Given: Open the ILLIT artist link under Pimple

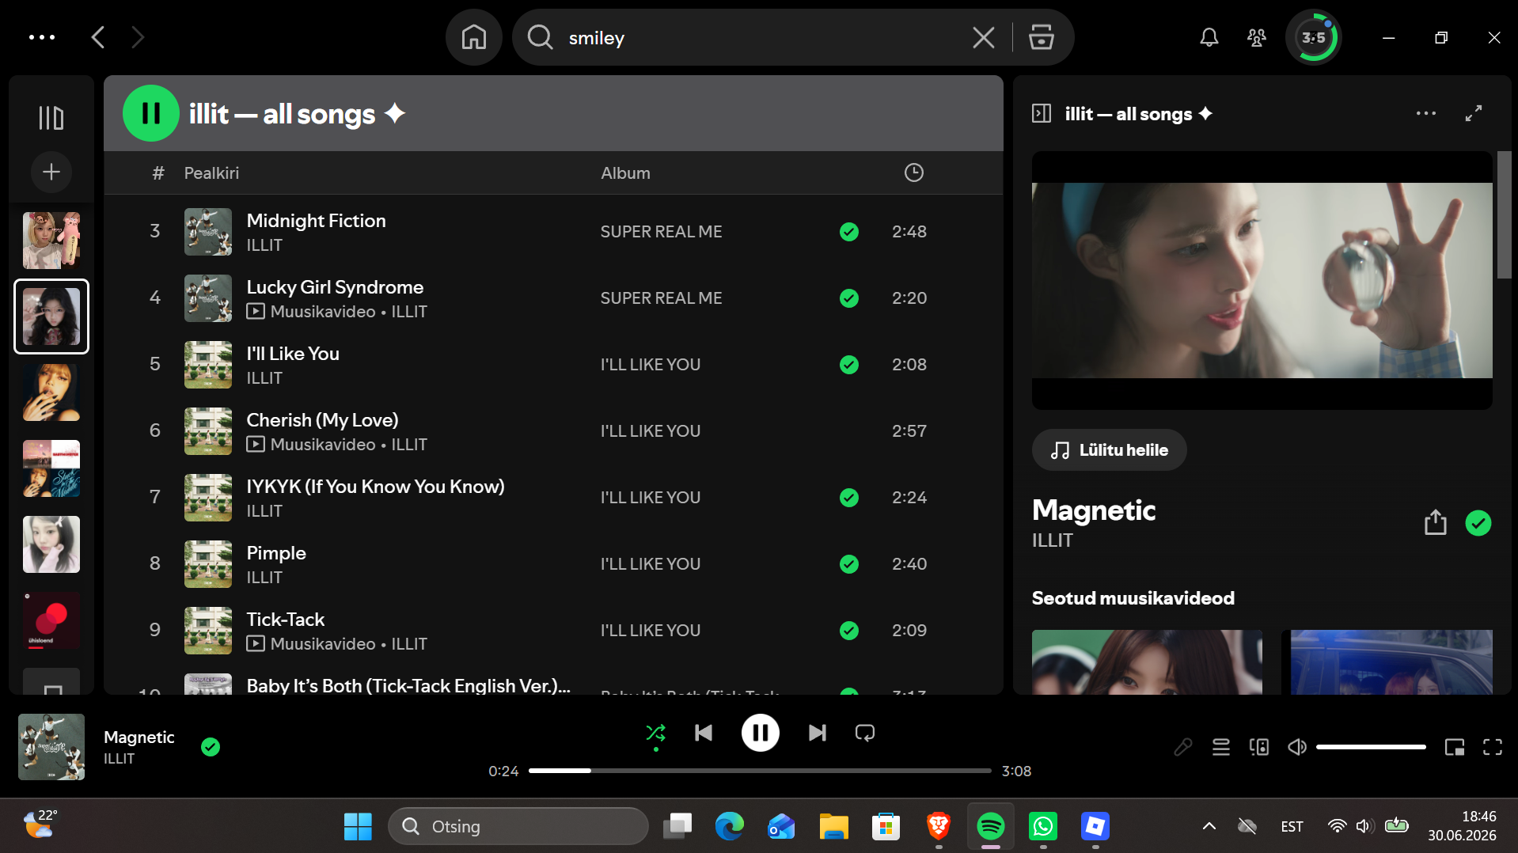Looking at the screenshot, I should click(x=264, y=578).
